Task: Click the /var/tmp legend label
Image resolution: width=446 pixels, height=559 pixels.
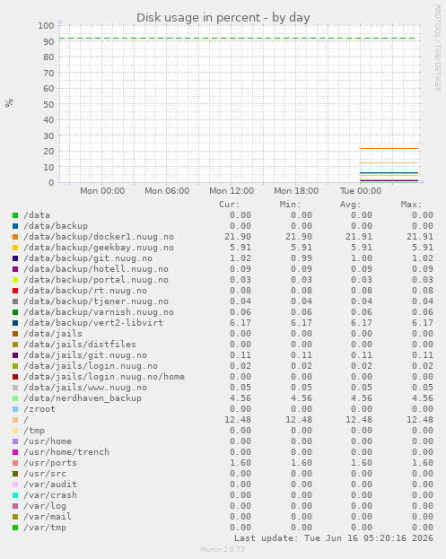Action: 45,528
